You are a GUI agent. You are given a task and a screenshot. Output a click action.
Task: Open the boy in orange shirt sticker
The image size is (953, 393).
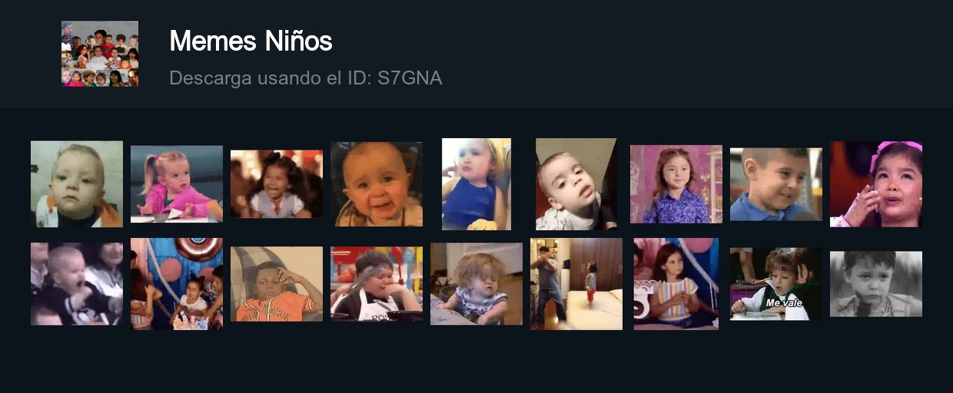(277, 284)
